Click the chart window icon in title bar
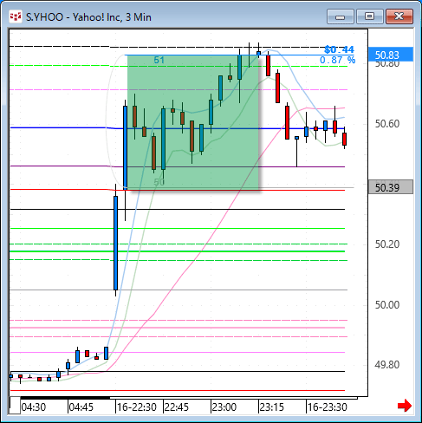Screen dimensions: 422x423 point(16,17)
